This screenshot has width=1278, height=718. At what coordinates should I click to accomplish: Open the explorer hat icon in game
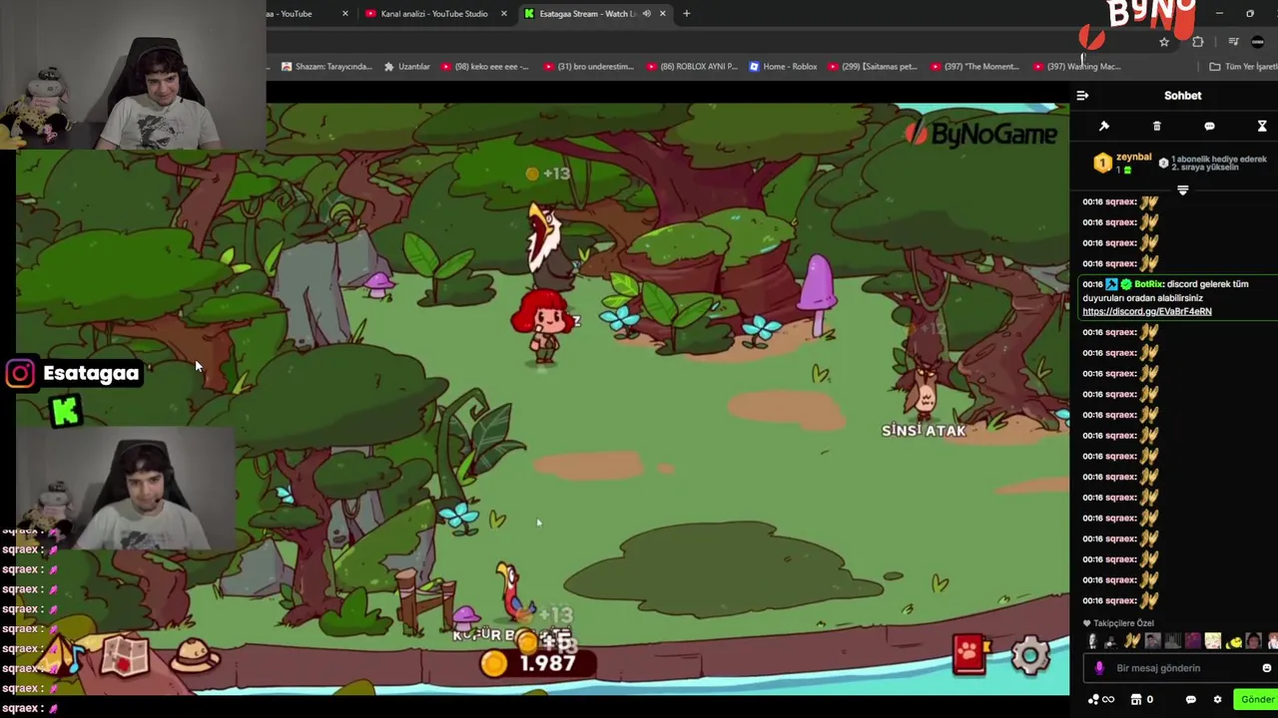[195, 655]
